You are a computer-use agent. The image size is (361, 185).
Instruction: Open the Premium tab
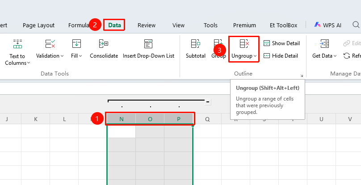point(244,25)
